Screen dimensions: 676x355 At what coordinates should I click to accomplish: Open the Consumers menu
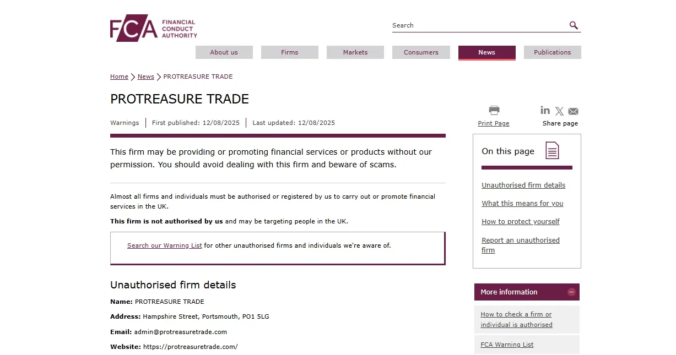421,52
